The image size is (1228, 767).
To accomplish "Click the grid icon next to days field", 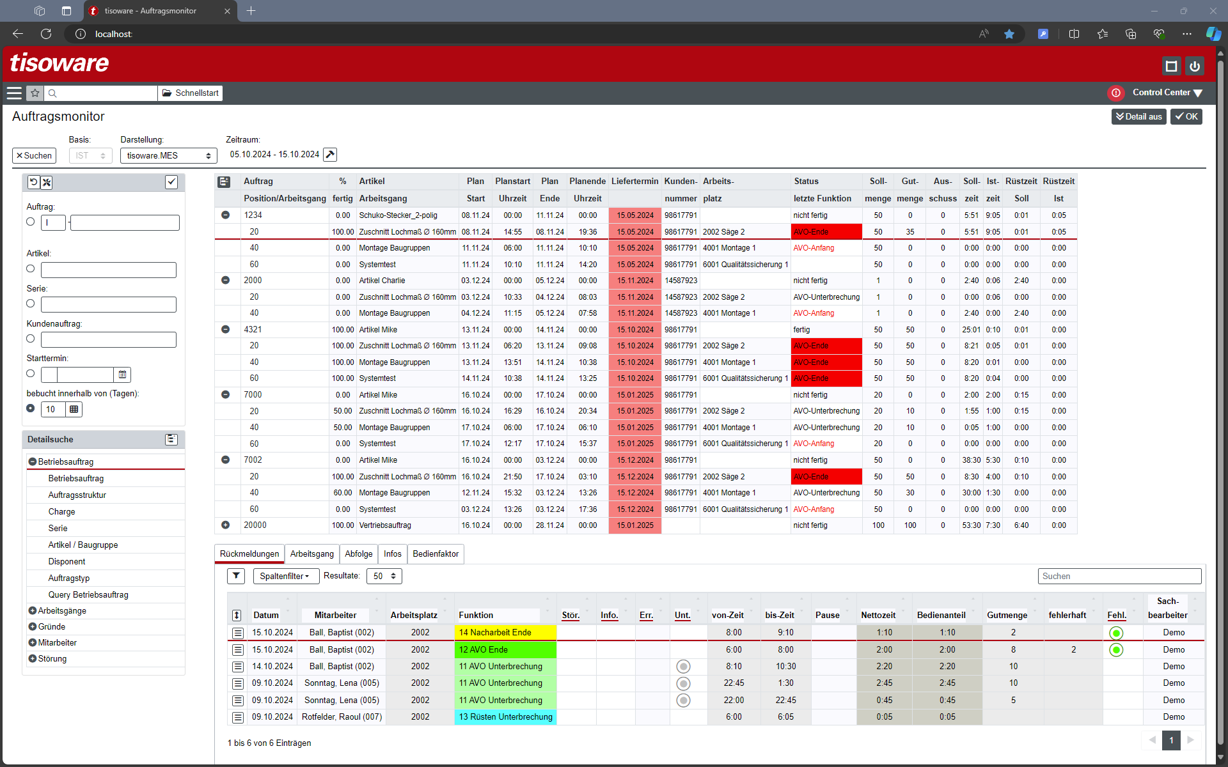I will (74, 409).
